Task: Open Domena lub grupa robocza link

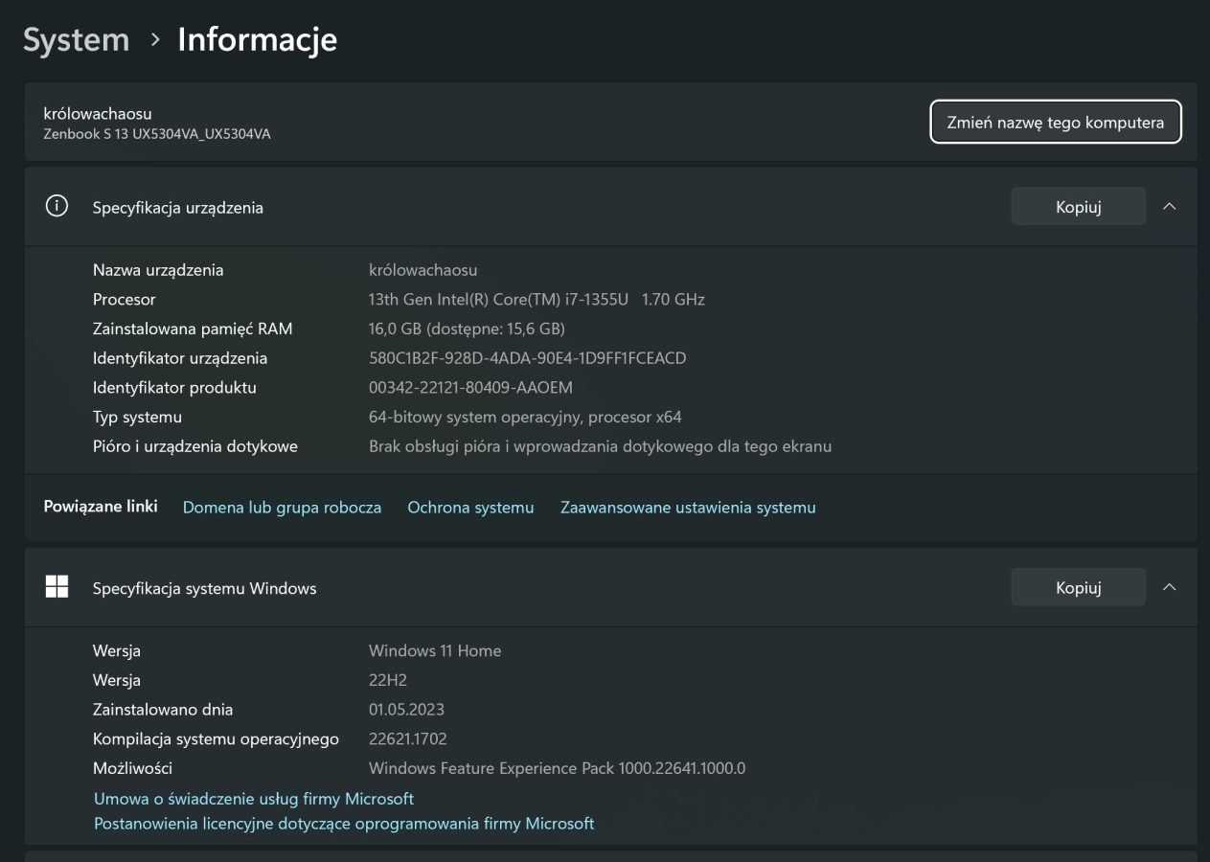Action: click(282, 508)
